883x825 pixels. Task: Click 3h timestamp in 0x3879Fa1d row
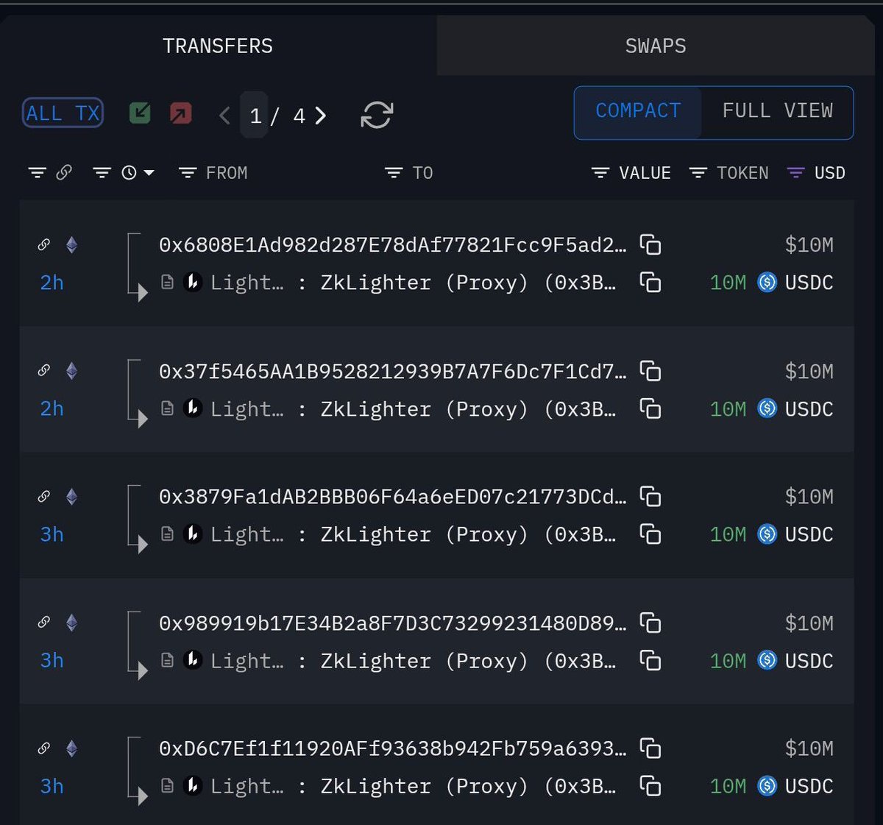(x=52, y=534)
